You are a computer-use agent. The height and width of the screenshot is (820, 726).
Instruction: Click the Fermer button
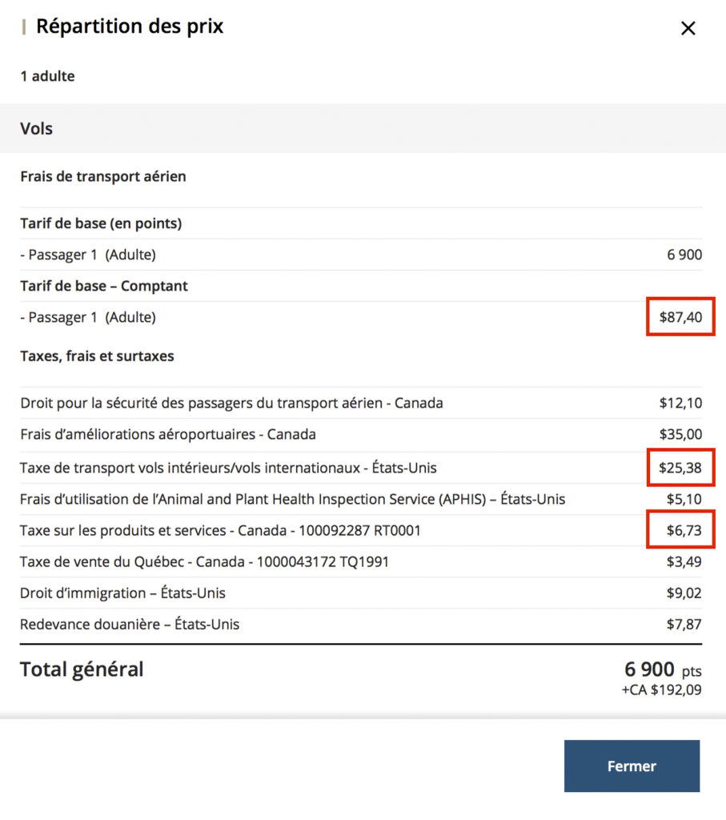632,766
